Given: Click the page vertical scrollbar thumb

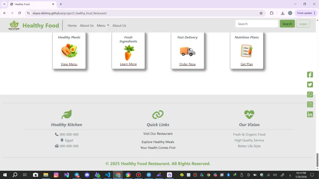Looking at the screenshot, I should pyautogui.click(x=317, y=160).
